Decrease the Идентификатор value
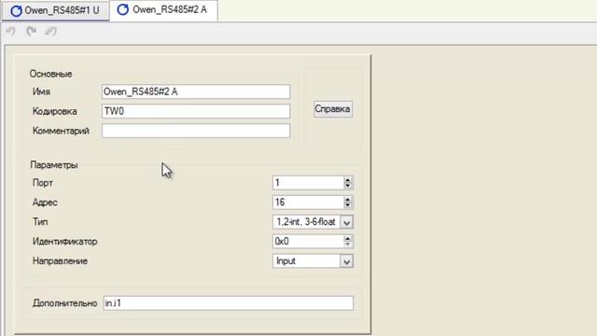This screenshot has width=597, height=336. [348, 245]
